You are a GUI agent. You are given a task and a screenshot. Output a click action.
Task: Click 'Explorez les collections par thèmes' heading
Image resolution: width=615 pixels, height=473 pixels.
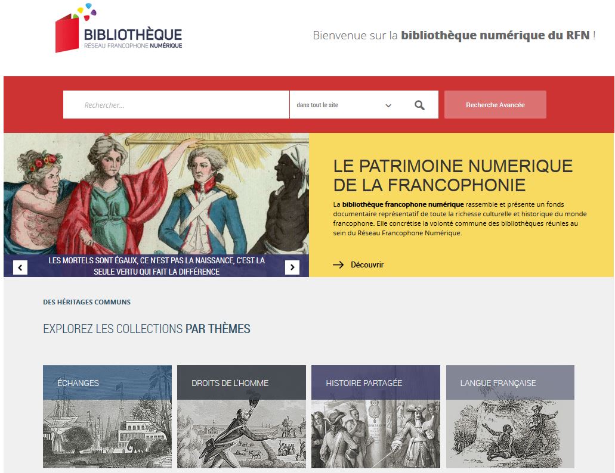click(147, 329)
